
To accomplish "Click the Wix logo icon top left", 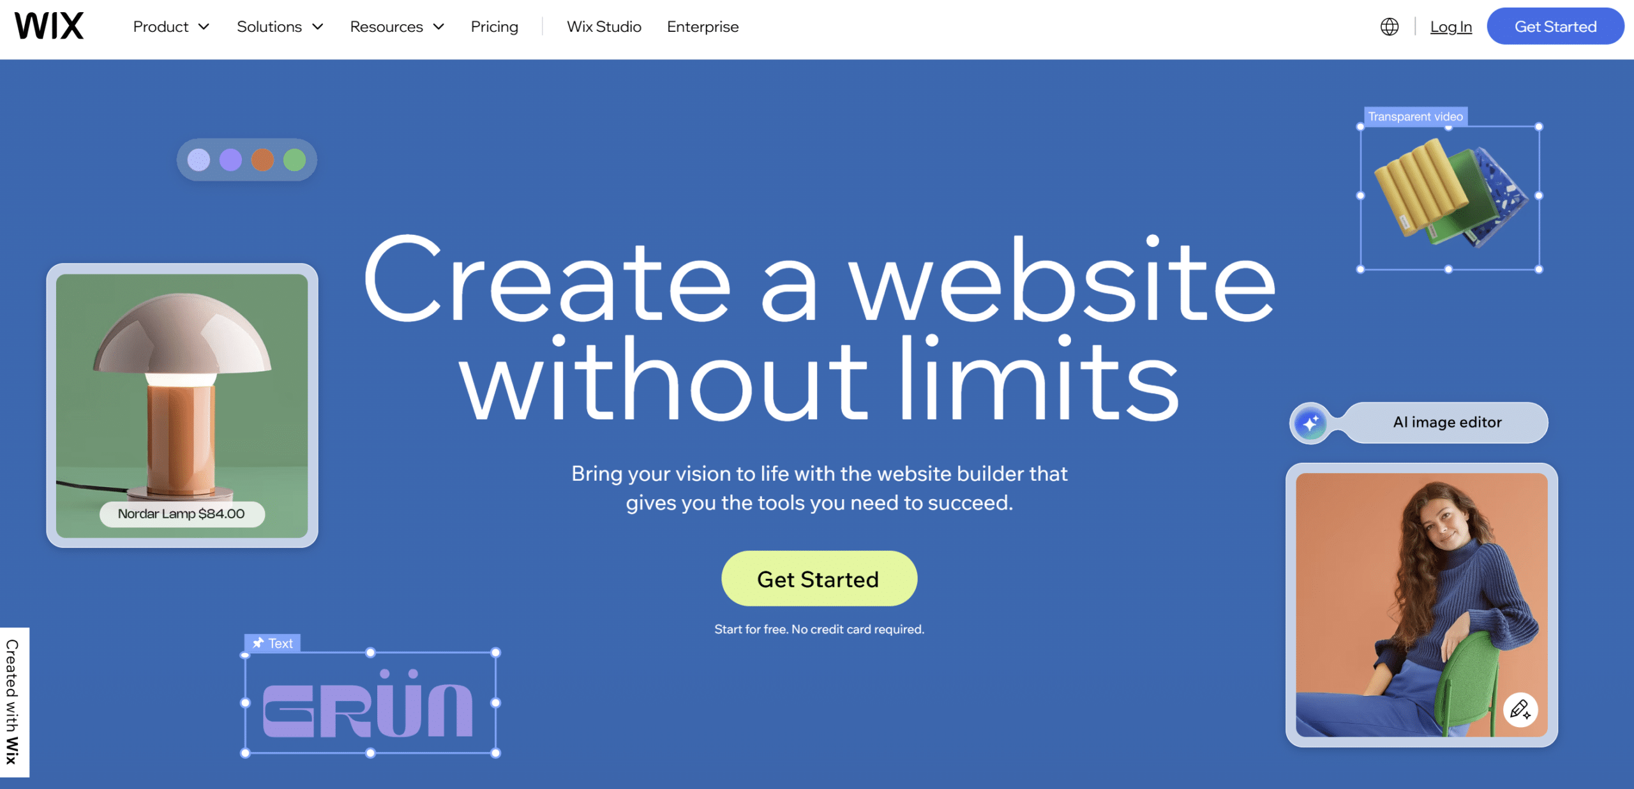I will [x=53, y=25].
